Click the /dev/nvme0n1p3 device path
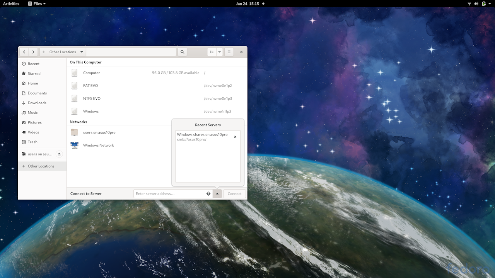 pos(218,98)
